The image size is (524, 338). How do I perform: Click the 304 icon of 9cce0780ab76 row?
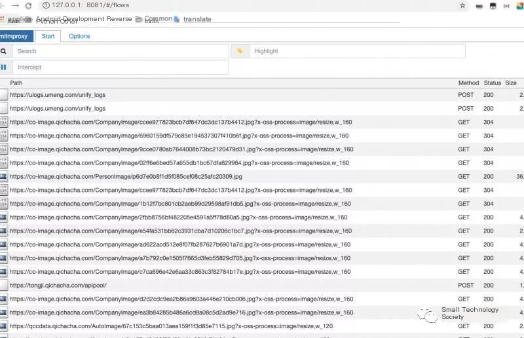coord(3,149)
